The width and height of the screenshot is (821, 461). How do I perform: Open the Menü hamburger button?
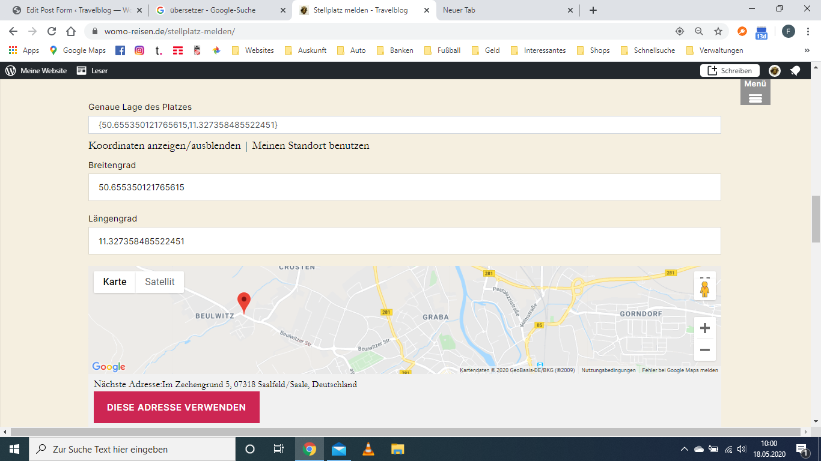[755, 92]
